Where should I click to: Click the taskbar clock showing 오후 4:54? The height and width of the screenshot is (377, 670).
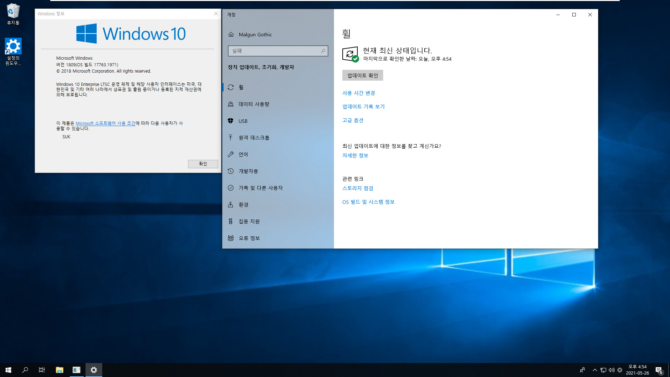[x=638, y=370]
